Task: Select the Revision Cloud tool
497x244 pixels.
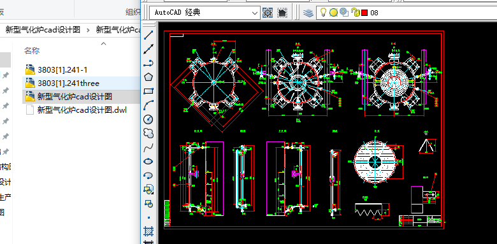Action: click(148, 133)
